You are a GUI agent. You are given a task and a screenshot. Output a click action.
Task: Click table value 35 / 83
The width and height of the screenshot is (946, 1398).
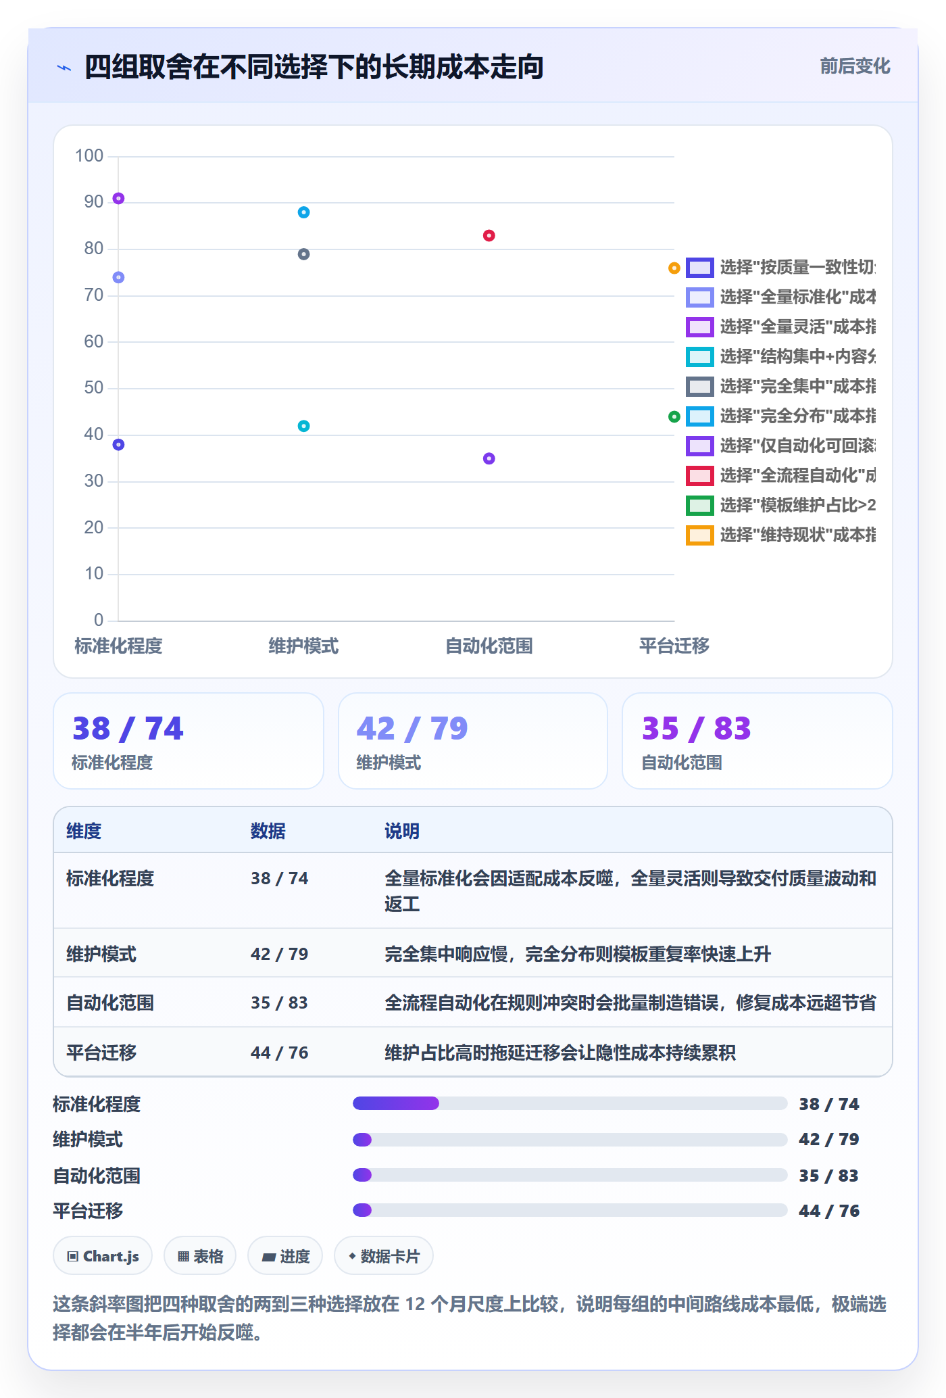click(x=280, y=1003)
